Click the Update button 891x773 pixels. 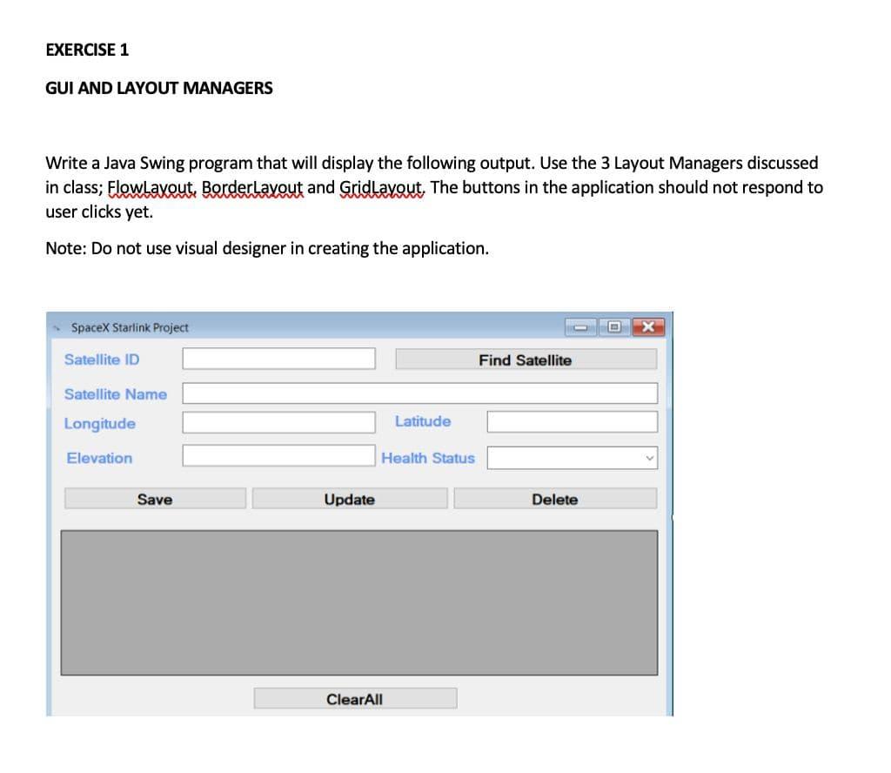pos(350,499)
